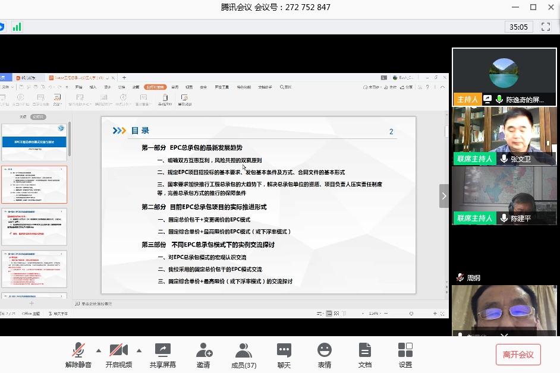Click the 分享 share button in WPS
560x373 pixels.
click(407, 87)
